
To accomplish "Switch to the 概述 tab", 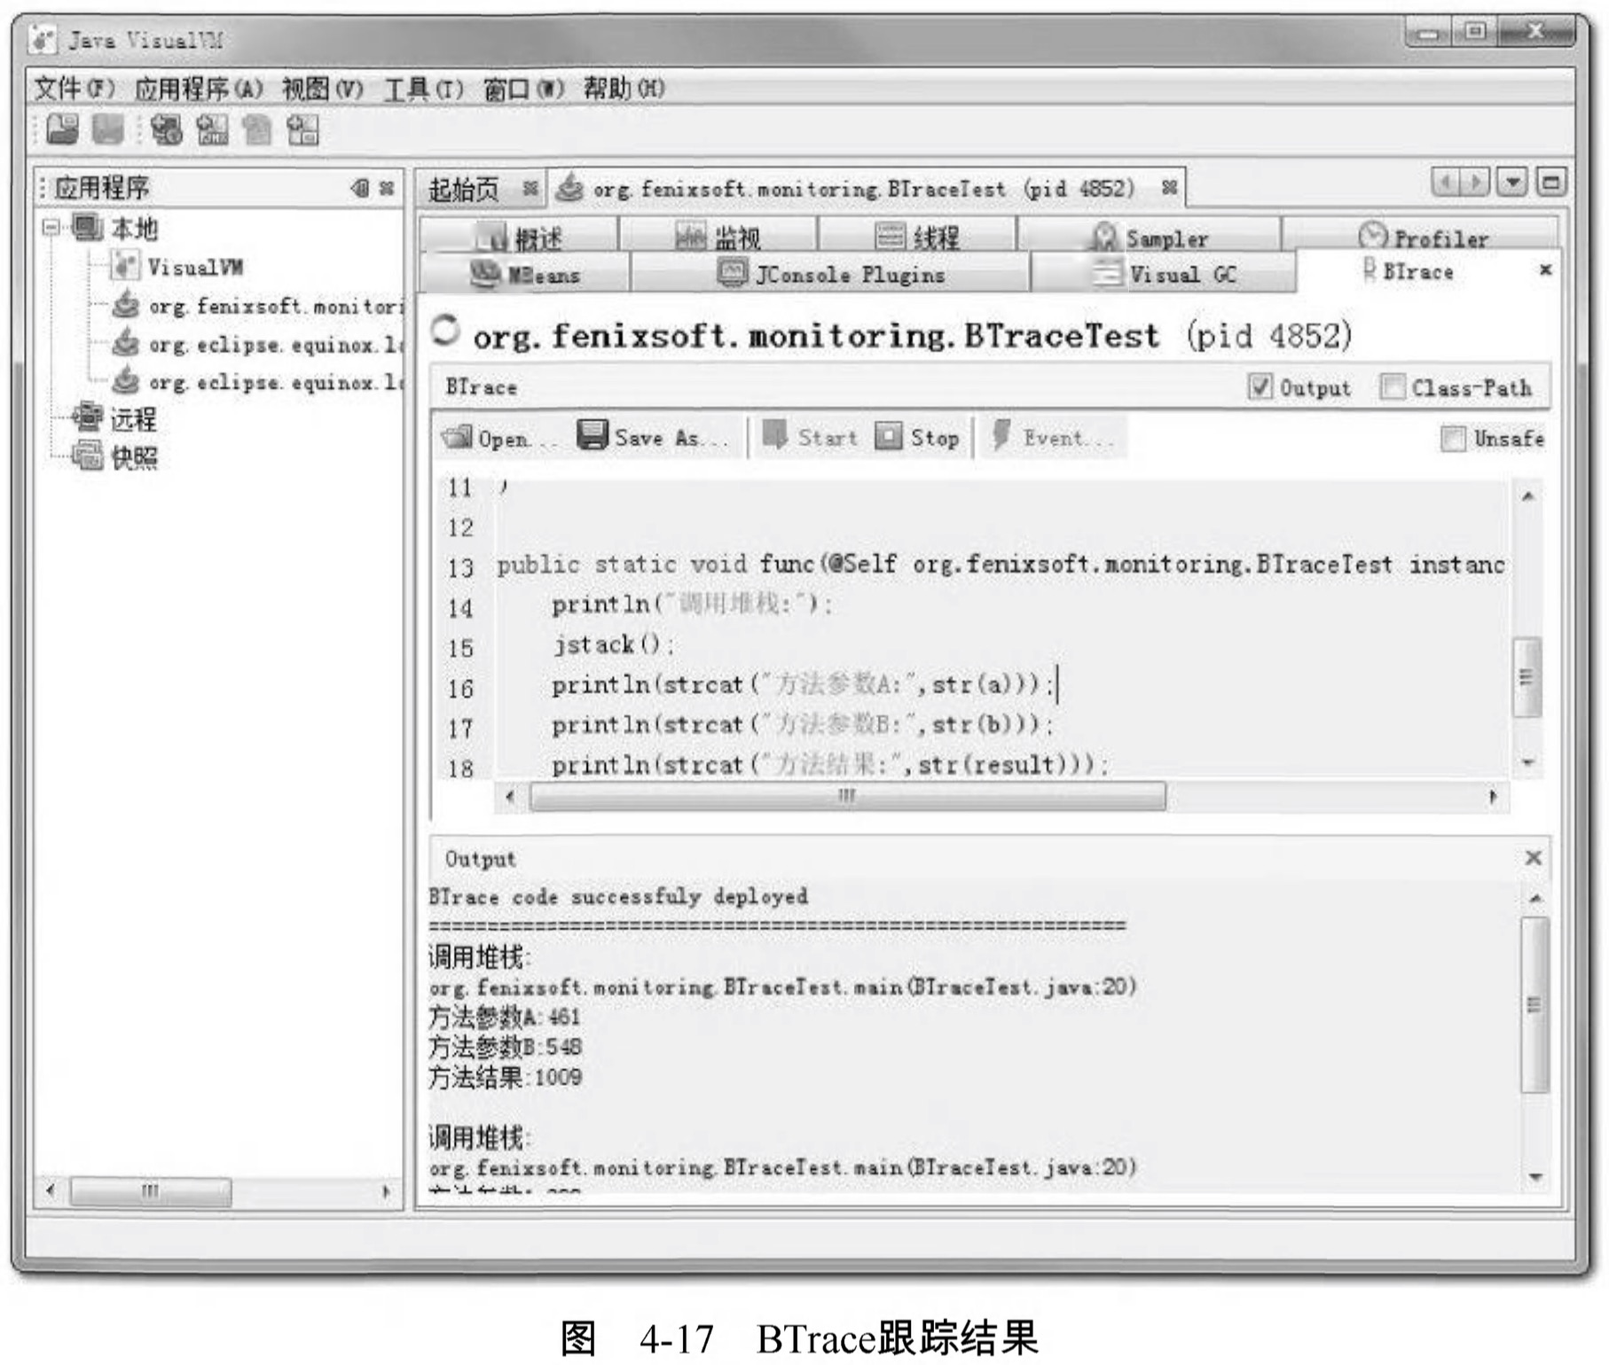I will tap(519, 237).
